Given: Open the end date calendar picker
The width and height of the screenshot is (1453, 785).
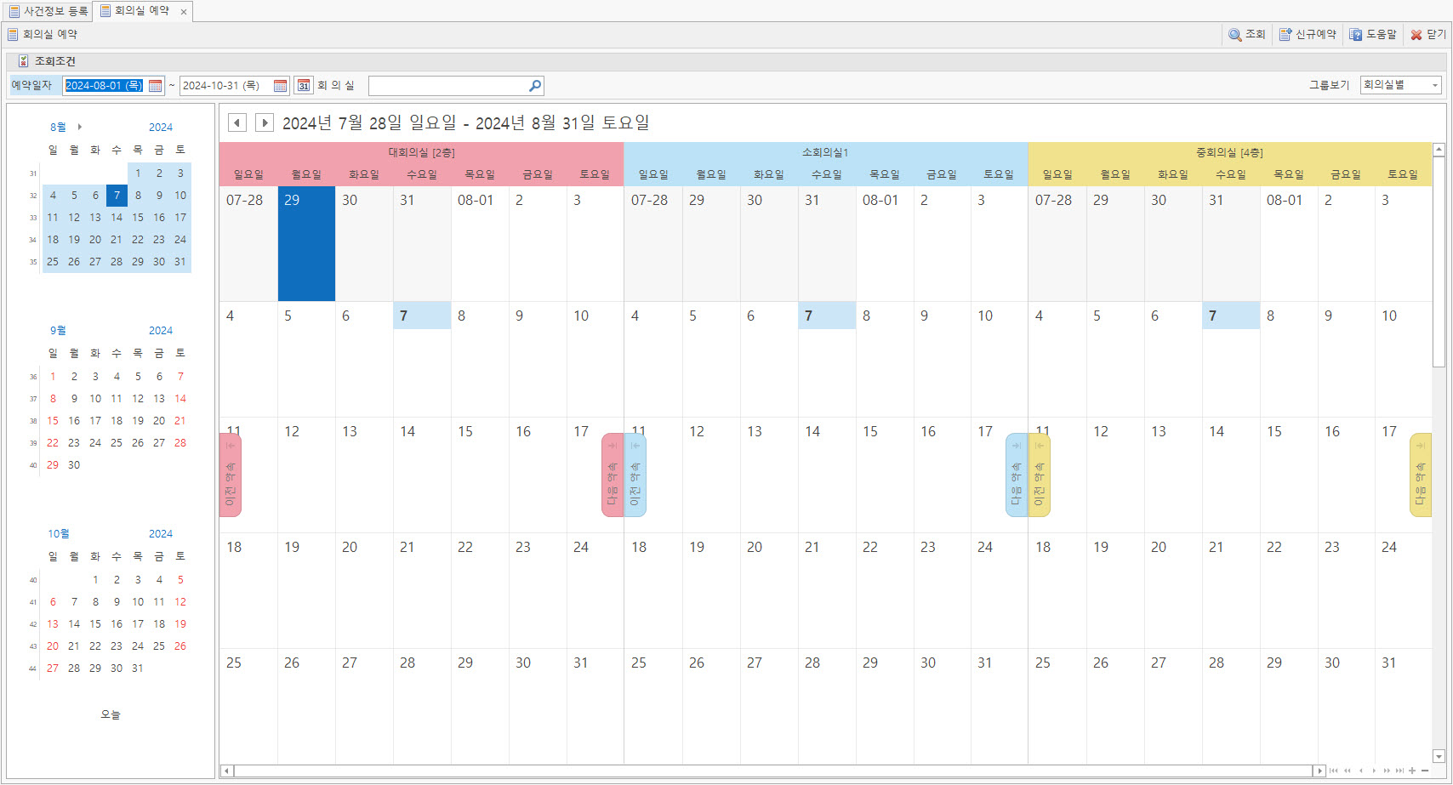Looking at the screenshot, I should (x=280, y=86).
